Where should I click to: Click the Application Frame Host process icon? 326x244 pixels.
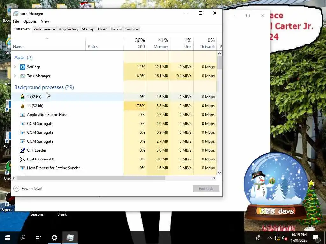23,115
